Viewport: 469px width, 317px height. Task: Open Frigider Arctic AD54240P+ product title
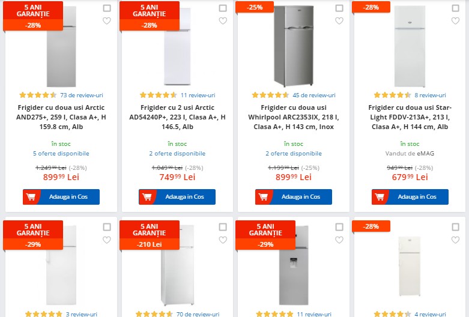(177, 117)
